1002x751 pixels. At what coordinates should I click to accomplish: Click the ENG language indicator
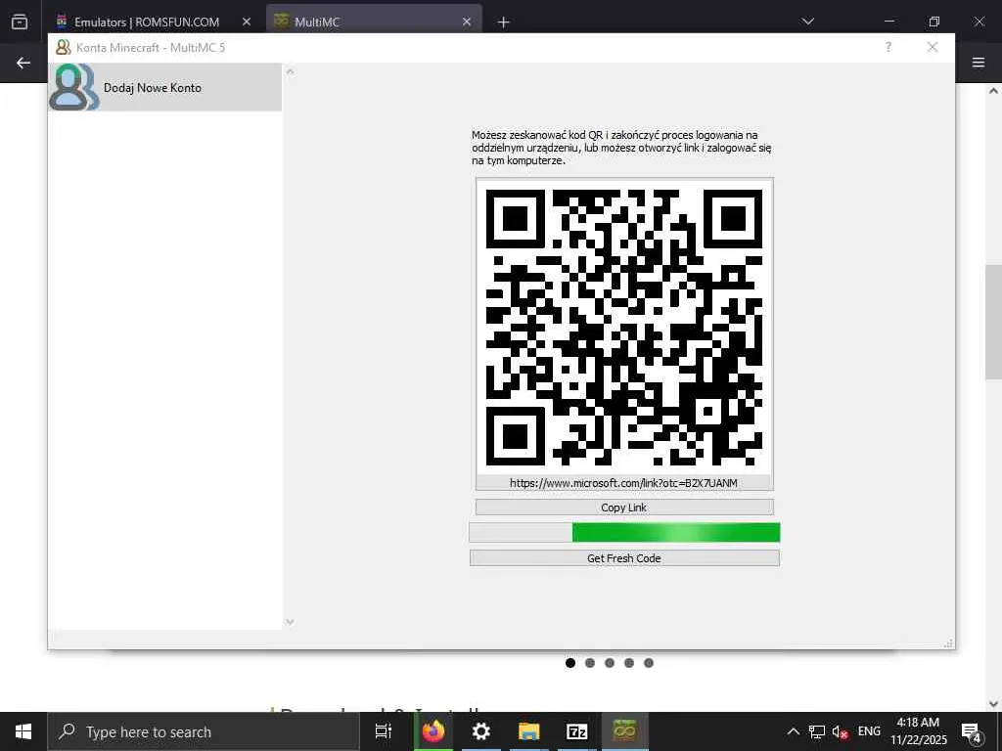(869, 731)
